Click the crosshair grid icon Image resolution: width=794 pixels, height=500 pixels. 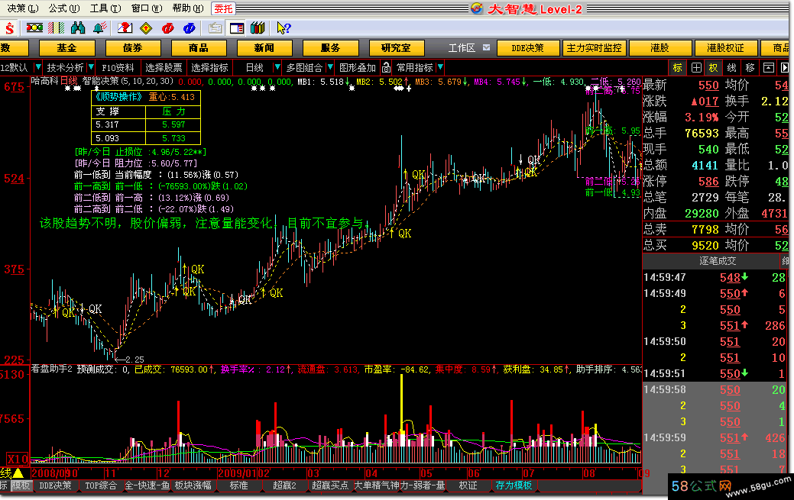click(x=696, y=68)
